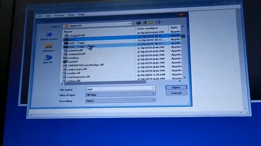
Task: Click the Create New Folder icon
Action: 151,22
